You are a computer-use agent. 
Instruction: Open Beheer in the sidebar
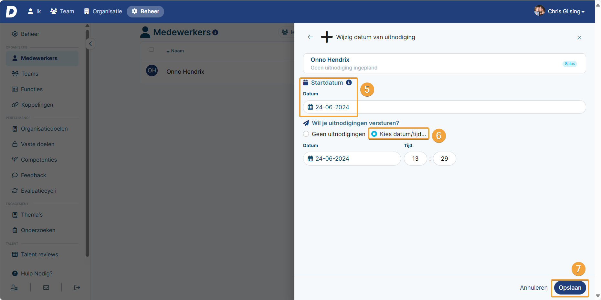click(30, 34)
